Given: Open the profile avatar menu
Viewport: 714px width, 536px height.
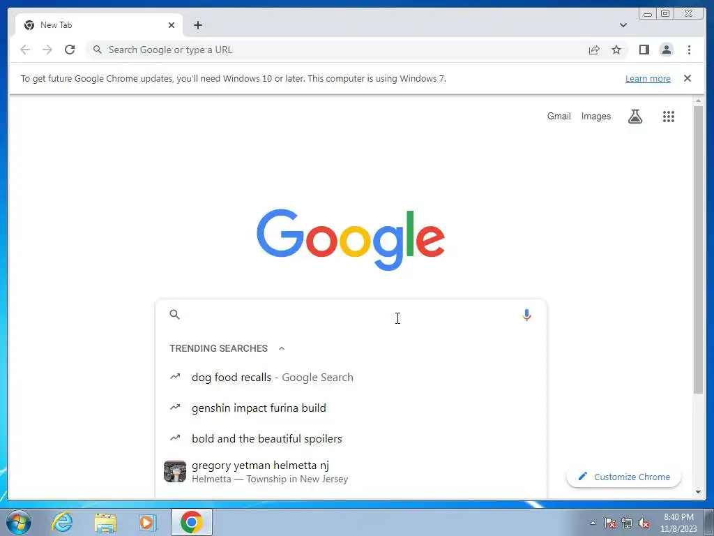Looking at the screenshot, I should click(x=666, y=50).
